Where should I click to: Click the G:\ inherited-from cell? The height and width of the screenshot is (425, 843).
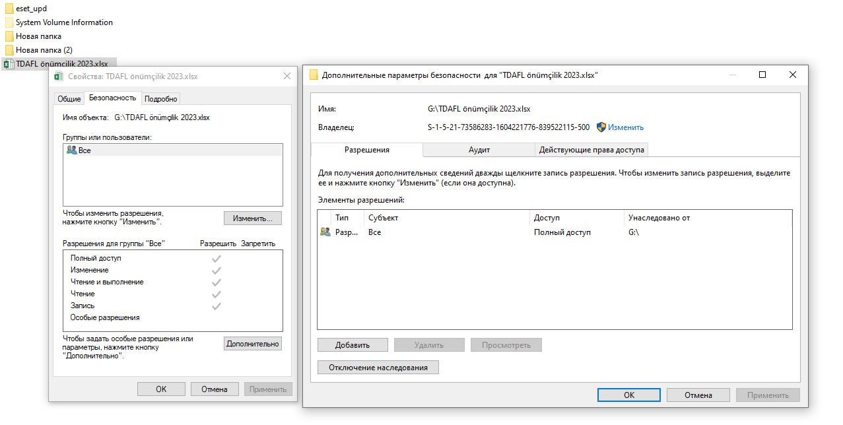[x=634, y=232]
